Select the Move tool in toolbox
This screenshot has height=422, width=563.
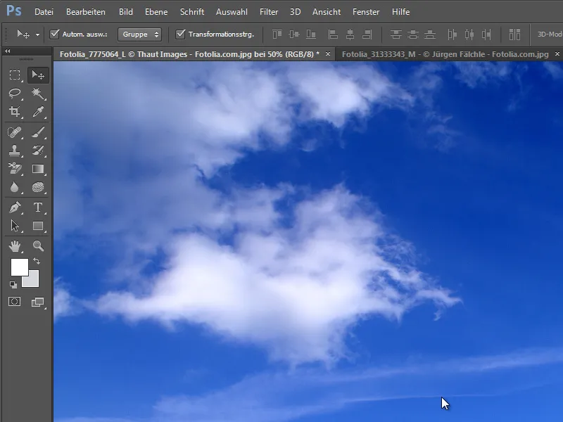pyautogui.click(x=38, y=75)
